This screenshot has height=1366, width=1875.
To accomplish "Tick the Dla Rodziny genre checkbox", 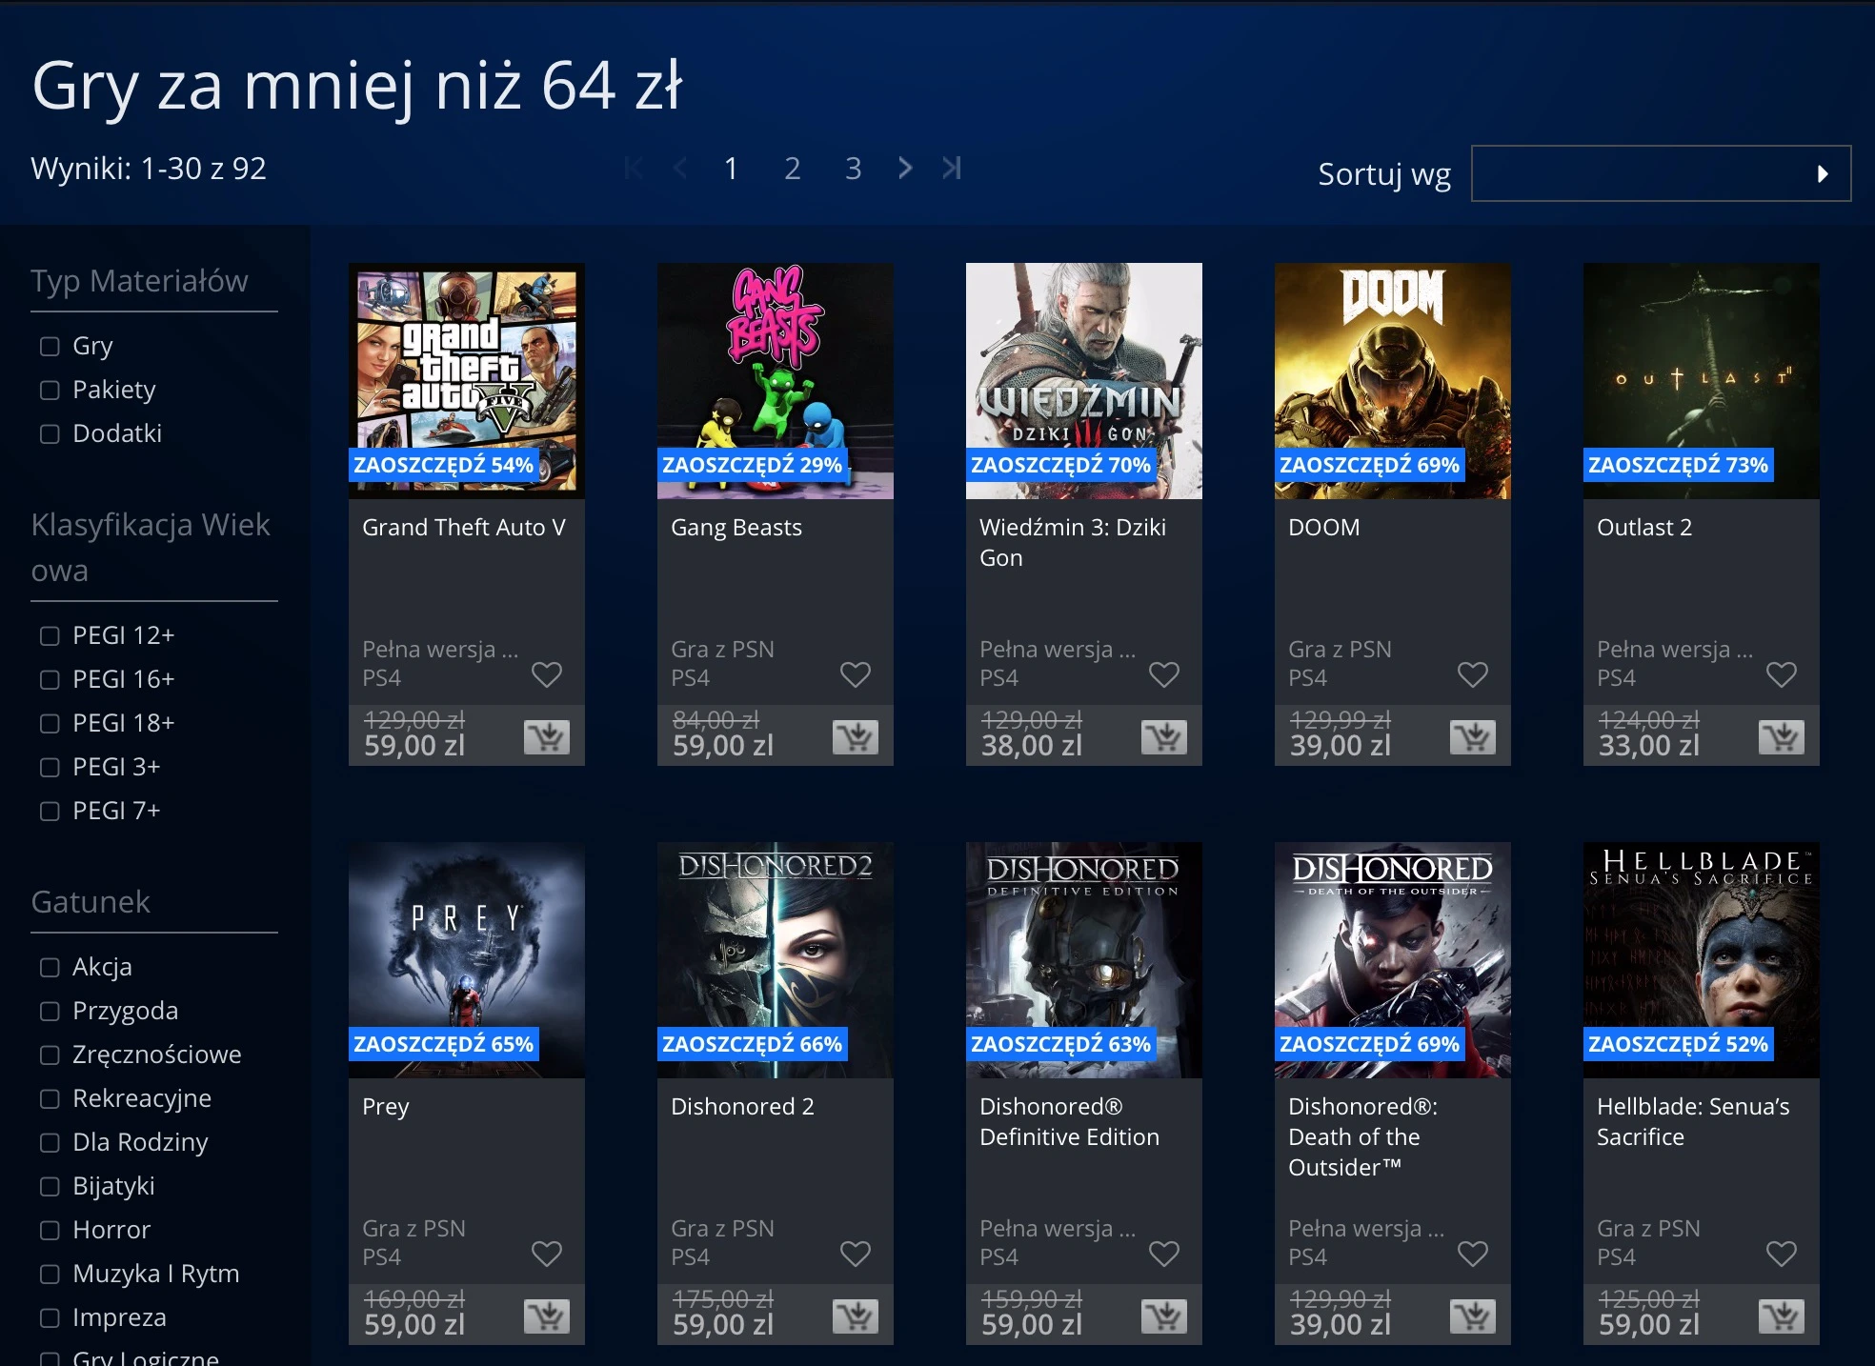I will coord(50,1142).
